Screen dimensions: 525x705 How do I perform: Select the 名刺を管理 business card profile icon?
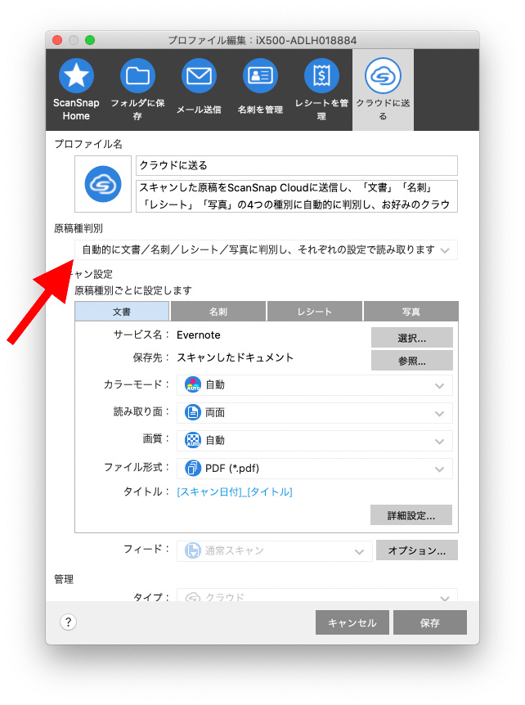[x=260, y=75]
